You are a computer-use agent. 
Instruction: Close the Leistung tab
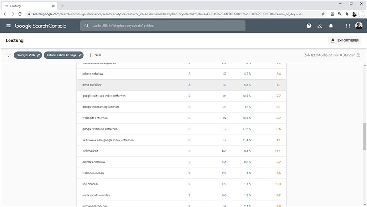[53, 6]
